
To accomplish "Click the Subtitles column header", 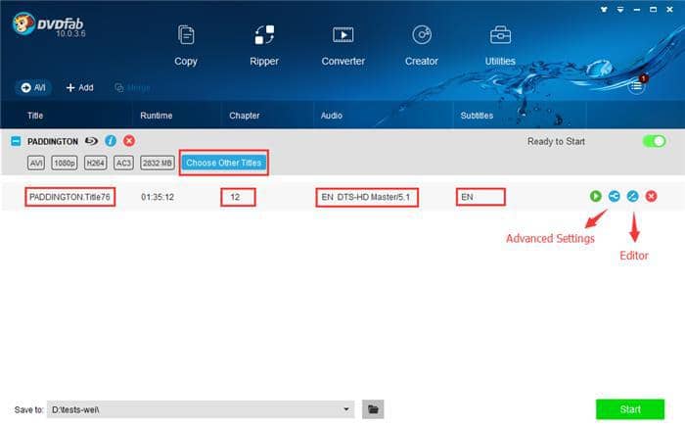I will pos(477,116).
